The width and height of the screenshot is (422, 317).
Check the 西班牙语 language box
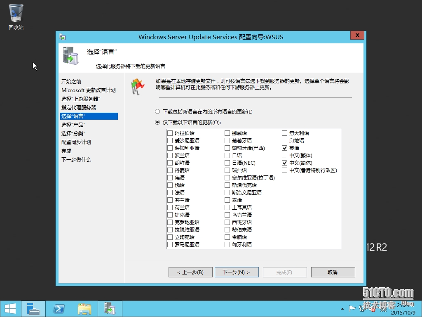227,222
